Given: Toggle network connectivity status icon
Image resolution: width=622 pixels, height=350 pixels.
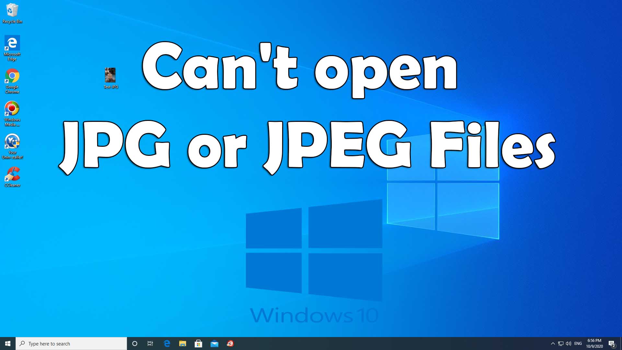Looking at the screenshot, I should tap(560, 343).
